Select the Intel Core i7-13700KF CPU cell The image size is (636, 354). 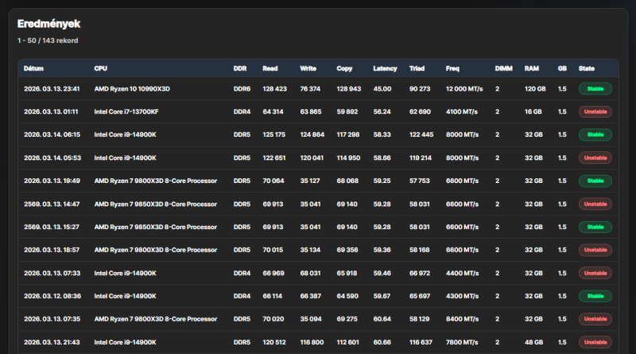[126, 111]
